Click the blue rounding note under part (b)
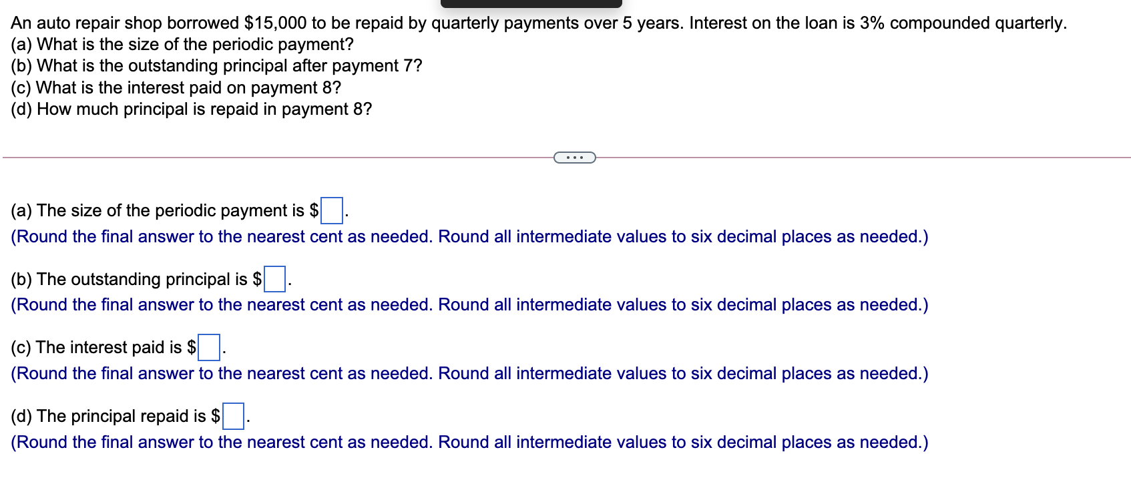This screenshot has height=502, width=1131. 469,304
